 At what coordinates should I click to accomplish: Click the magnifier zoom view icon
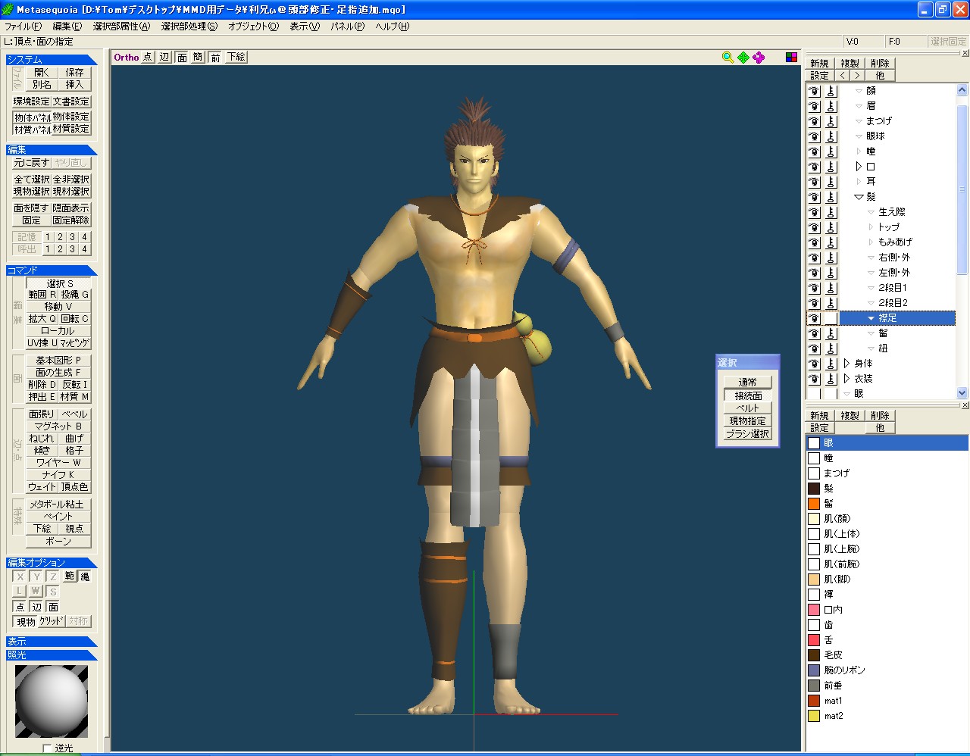click(727, 58)
